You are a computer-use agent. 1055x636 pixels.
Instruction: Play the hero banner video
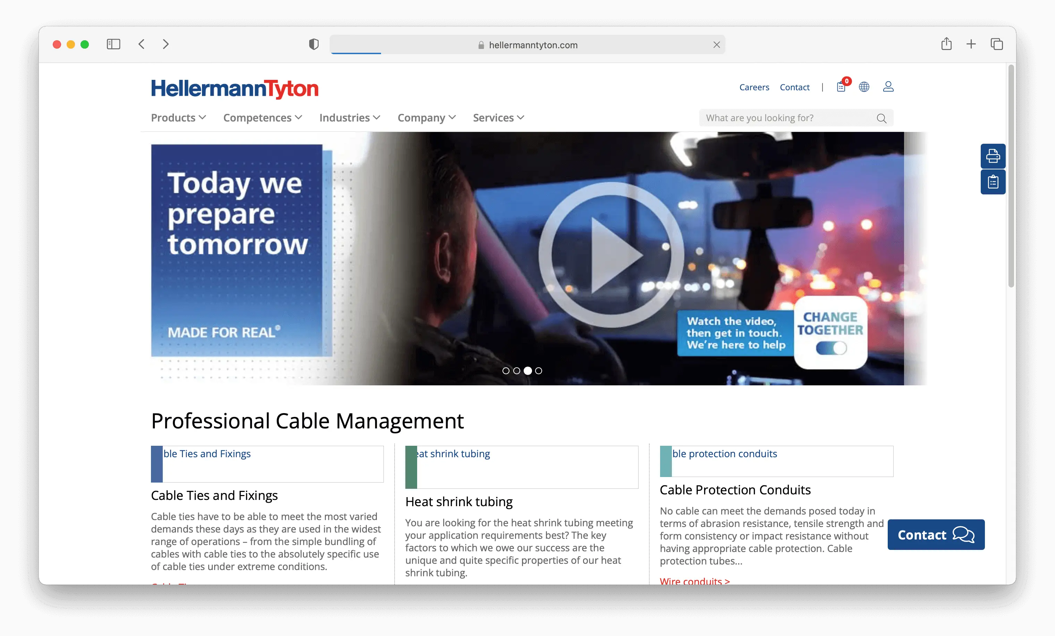pyautogui.click(x=611, y=255)
